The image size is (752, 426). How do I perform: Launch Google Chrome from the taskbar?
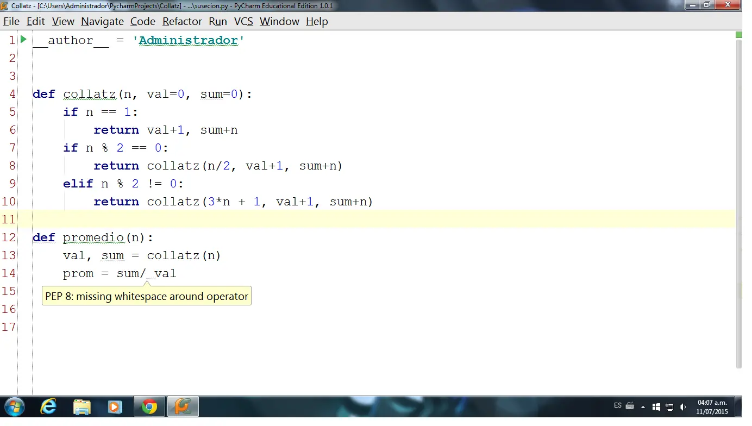149,406
